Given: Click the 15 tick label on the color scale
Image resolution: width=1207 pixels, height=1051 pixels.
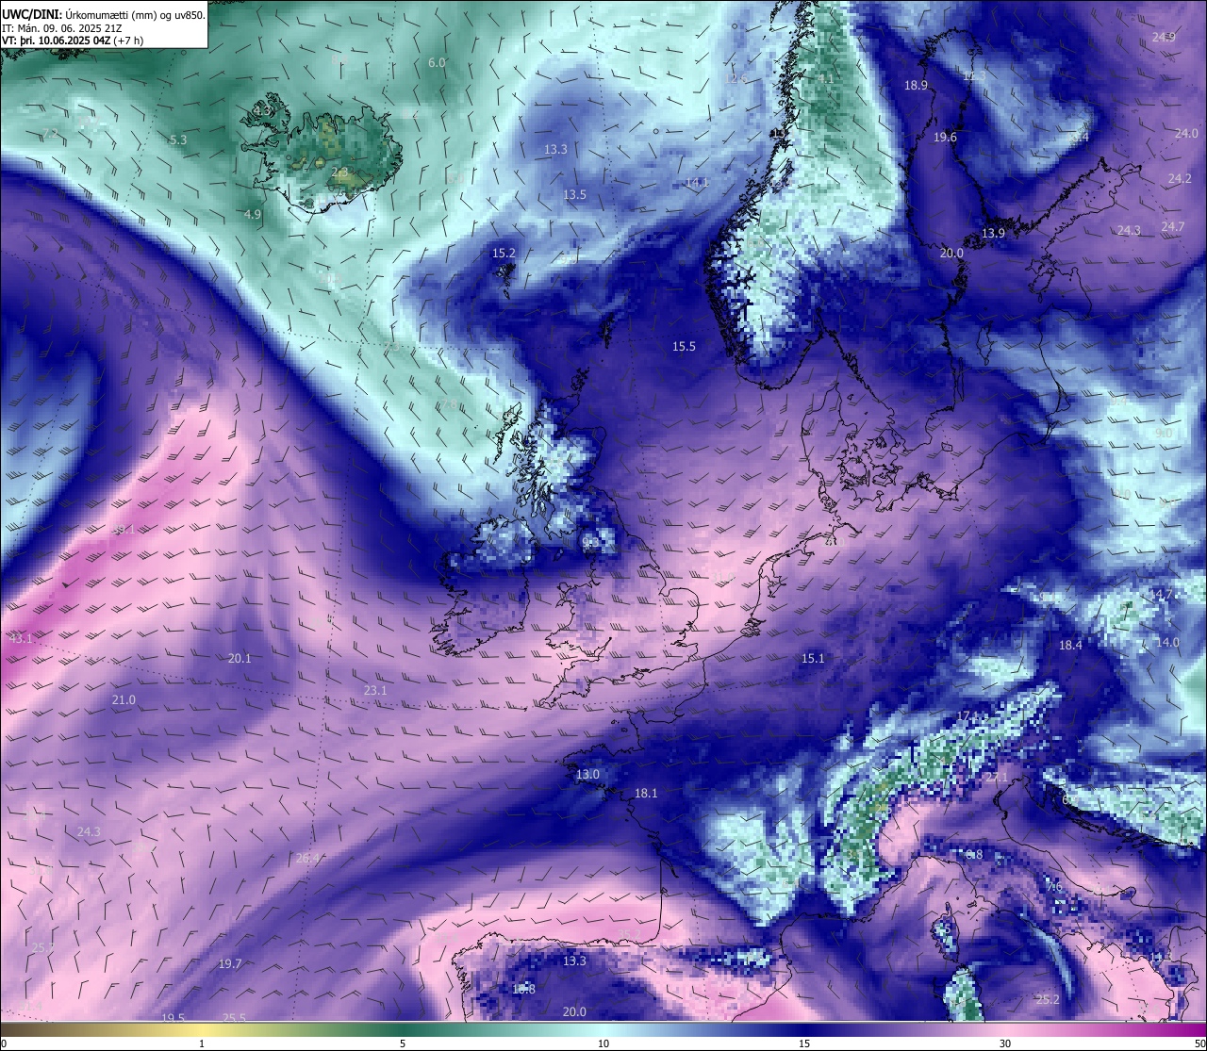Looking at the screenshot, I should point(804,1043).
